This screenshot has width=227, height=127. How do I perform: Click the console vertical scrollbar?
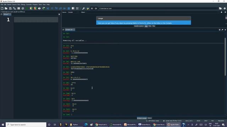pos(225,56)
